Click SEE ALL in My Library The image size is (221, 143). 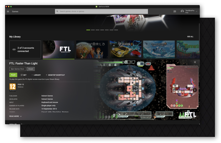click(x=190, y=37)
